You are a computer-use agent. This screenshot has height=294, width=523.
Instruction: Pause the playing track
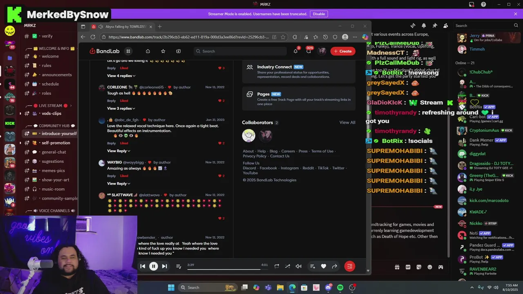point(154,266)
